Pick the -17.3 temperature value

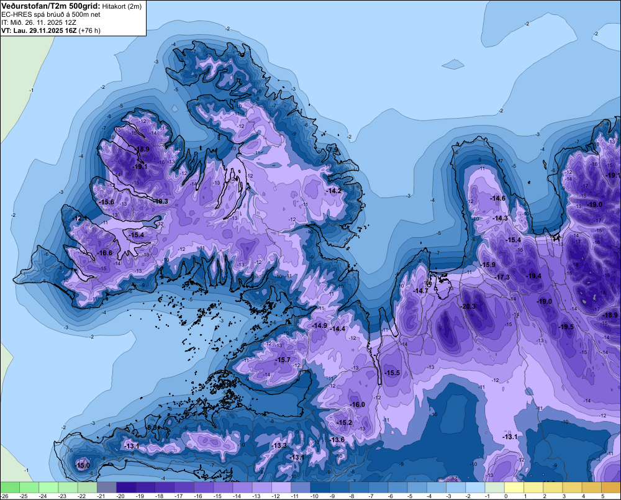pos(502,277)
